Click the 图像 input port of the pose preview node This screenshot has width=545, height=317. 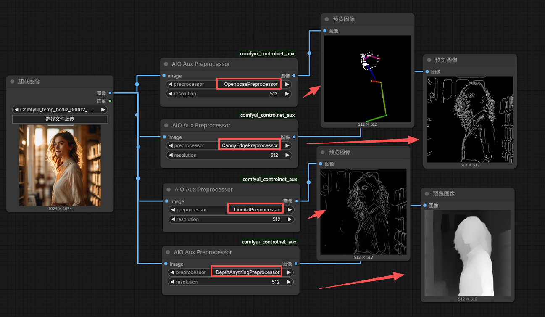(325, 31)
